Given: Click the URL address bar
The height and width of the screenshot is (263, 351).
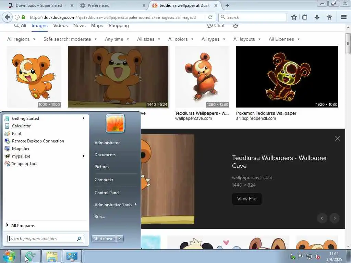Looking at the screenshot, I should [112, 17].
